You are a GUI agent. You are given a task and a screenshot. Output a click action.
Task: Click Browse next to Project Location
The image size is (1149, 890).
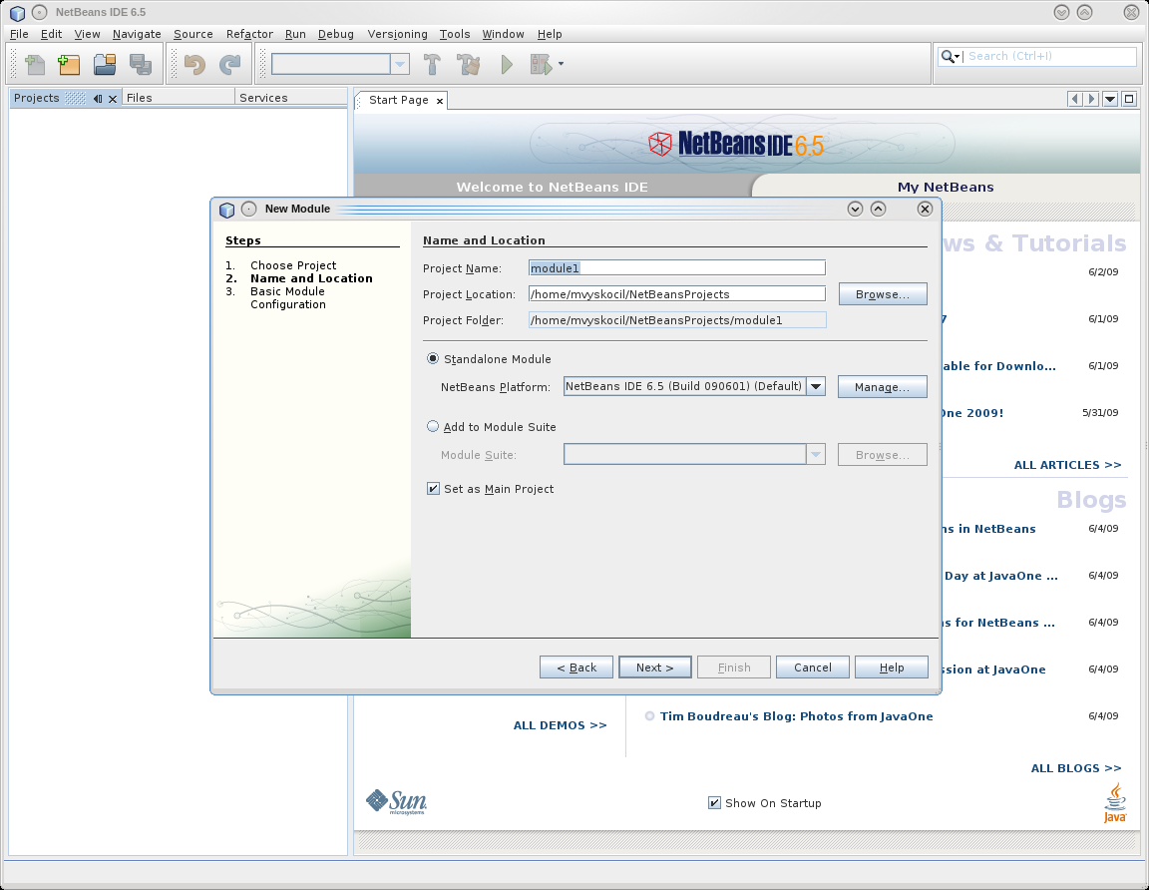883,294
